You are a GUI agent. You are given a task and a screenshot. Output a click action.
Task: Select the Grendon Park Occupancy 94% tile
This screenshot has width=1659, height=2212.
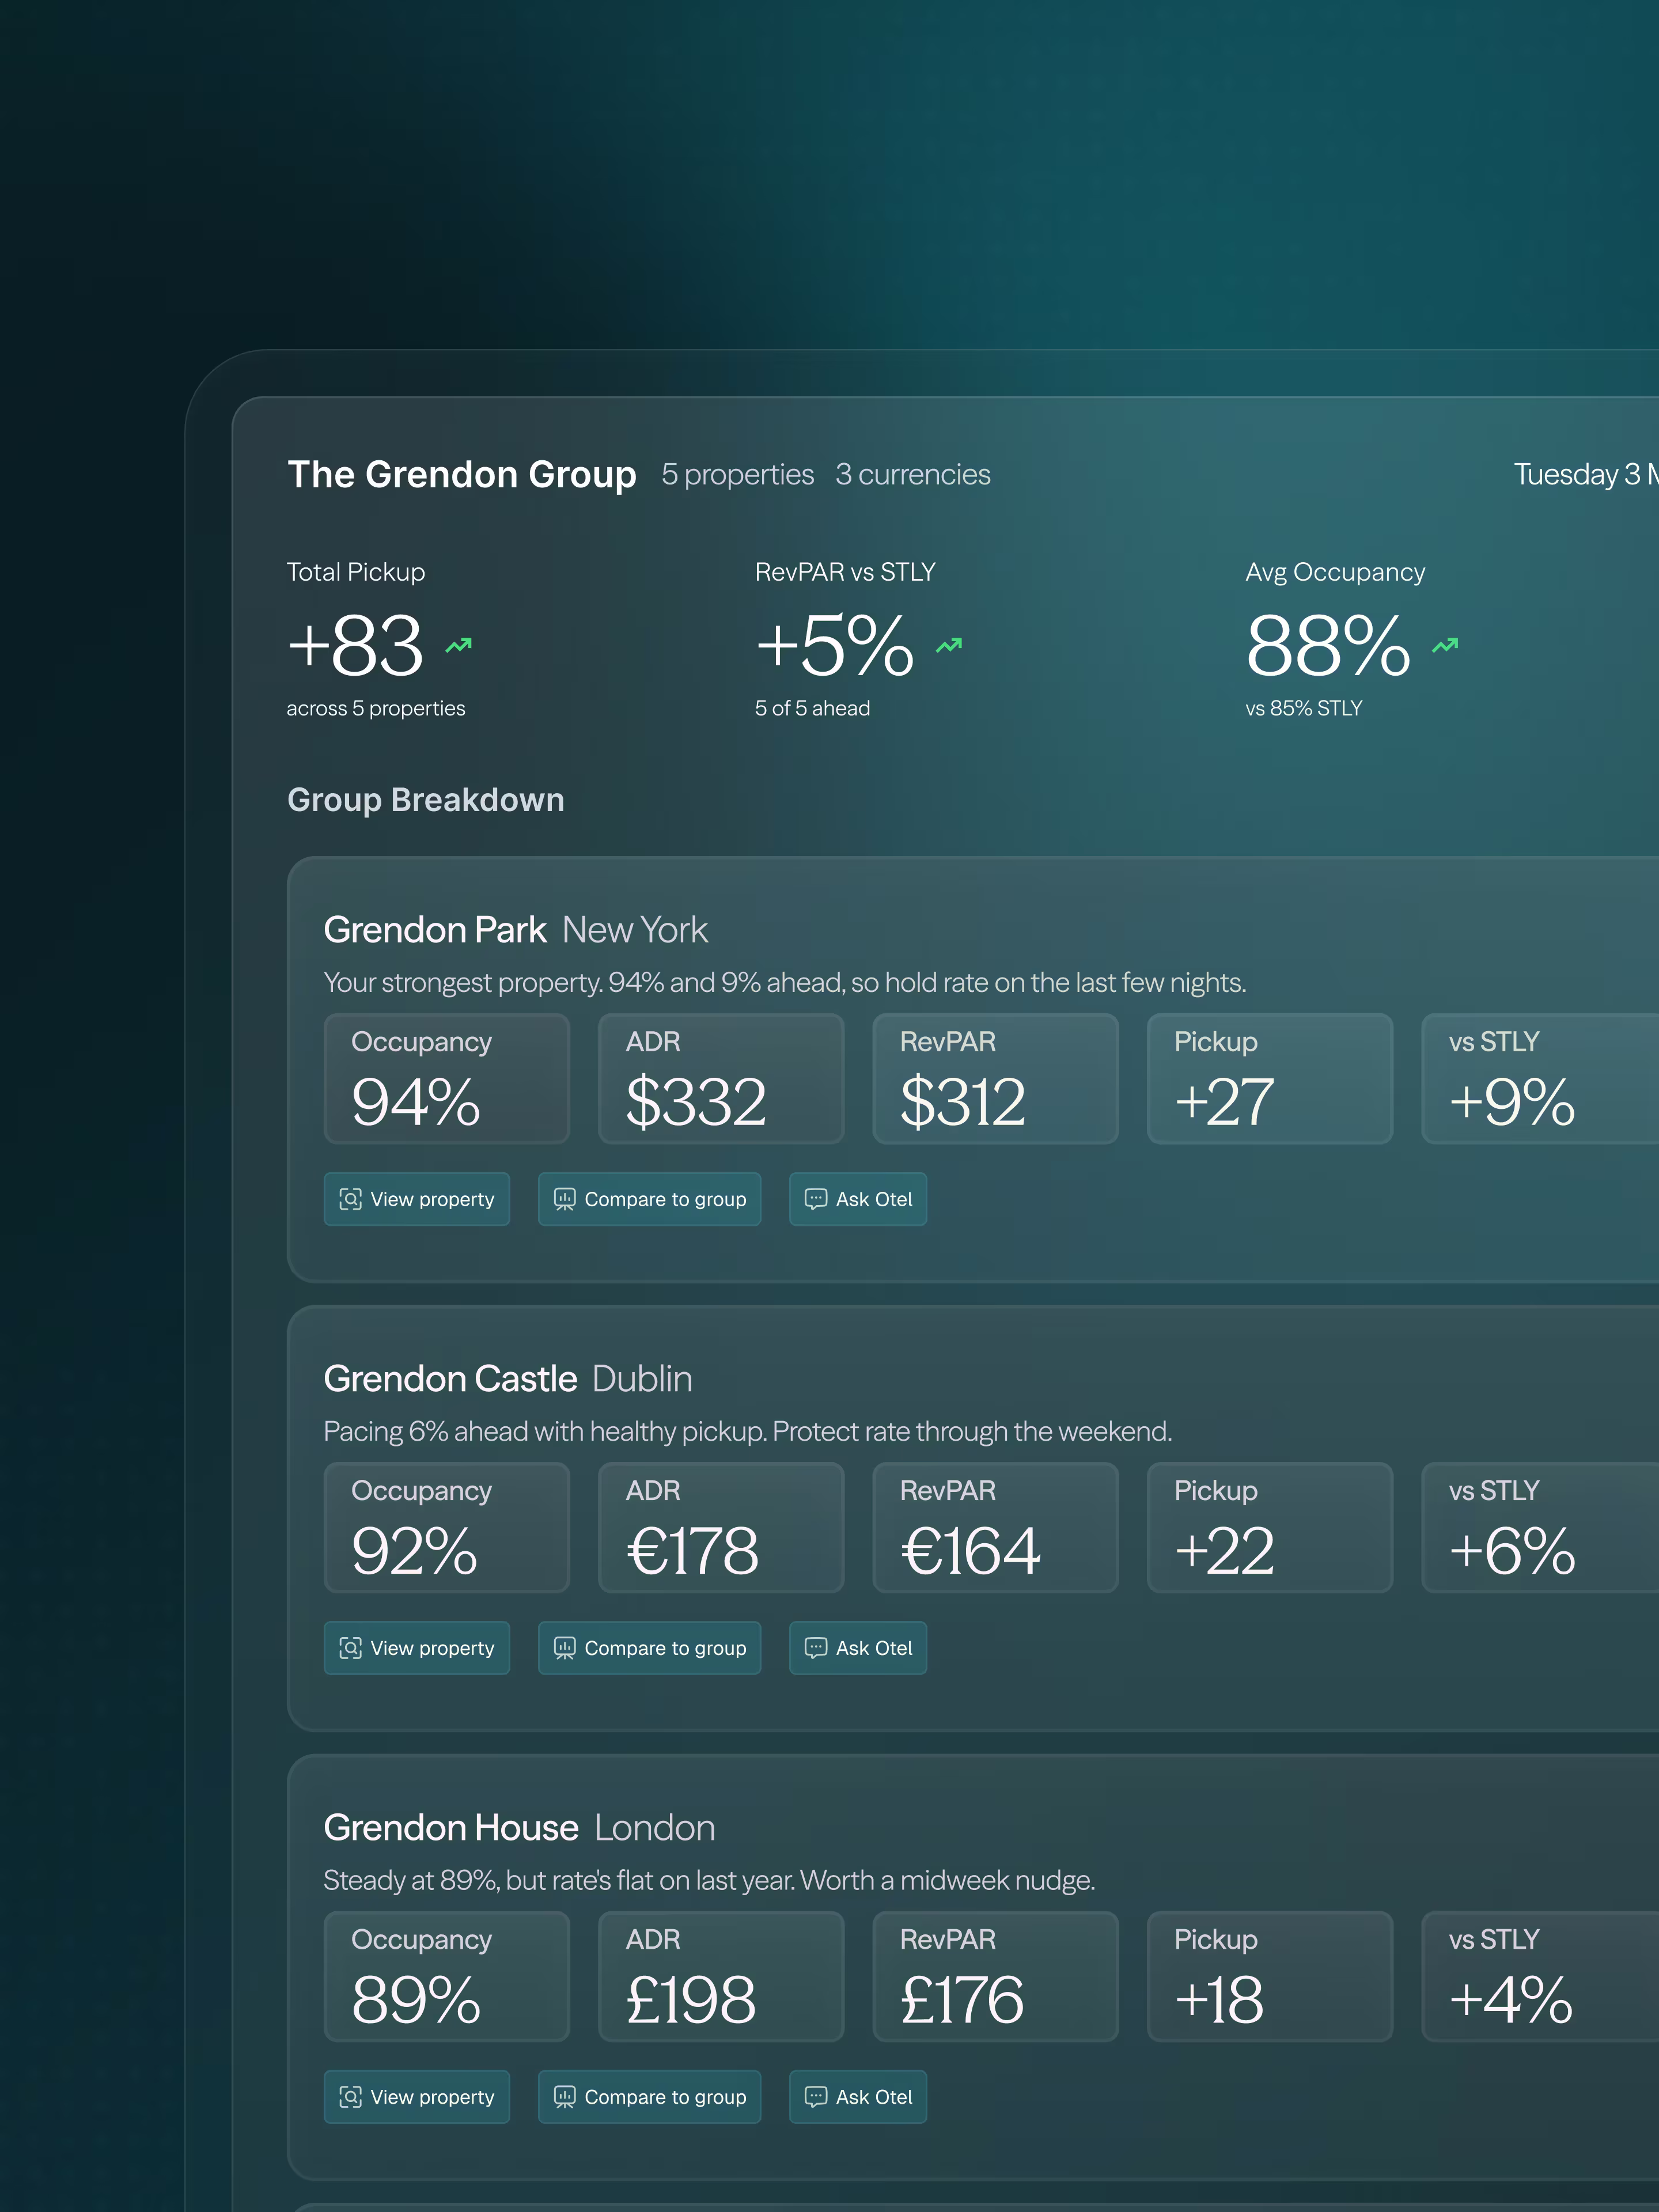click(x=447, y=1079)
